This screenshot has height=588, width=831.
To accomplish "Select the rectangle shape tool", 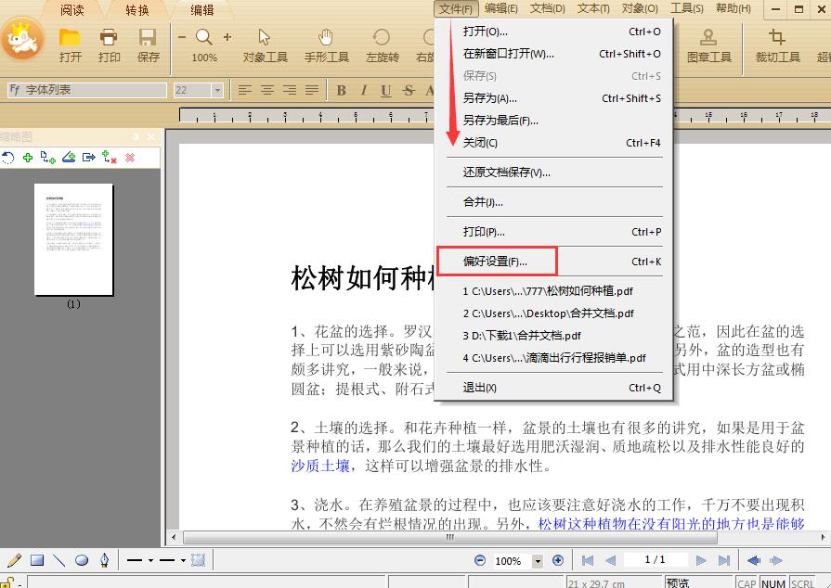I will pos(37,560).
